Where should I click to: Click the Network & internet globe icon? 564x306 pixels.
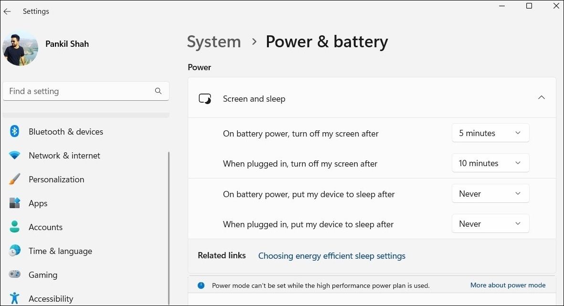pos(14,155)
